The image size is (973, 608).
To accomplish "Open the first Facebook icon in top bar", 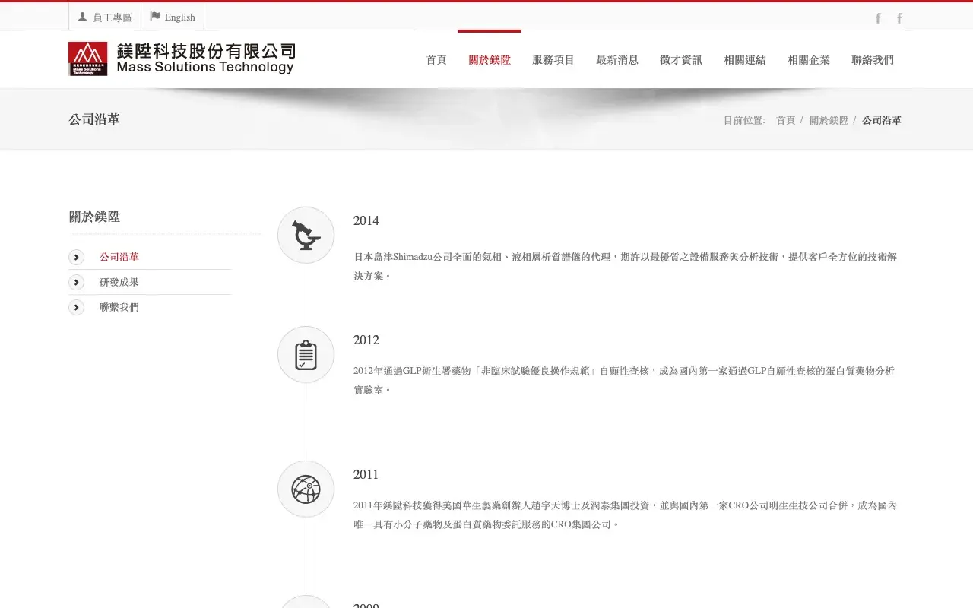I will point(878,18).
